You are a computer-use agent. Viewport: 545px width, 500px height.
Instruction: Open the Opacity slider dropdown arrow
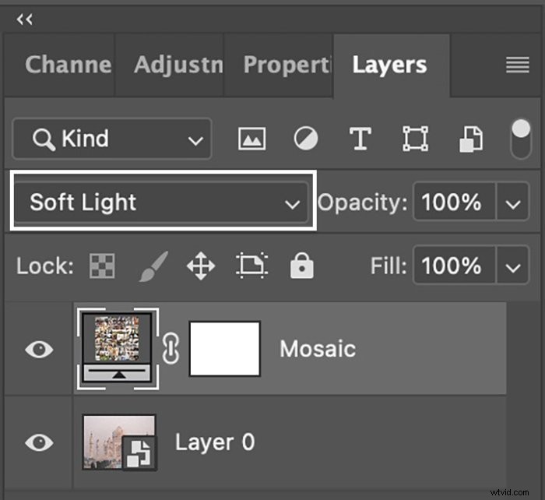pyautogui.click(x=513, y=202)
